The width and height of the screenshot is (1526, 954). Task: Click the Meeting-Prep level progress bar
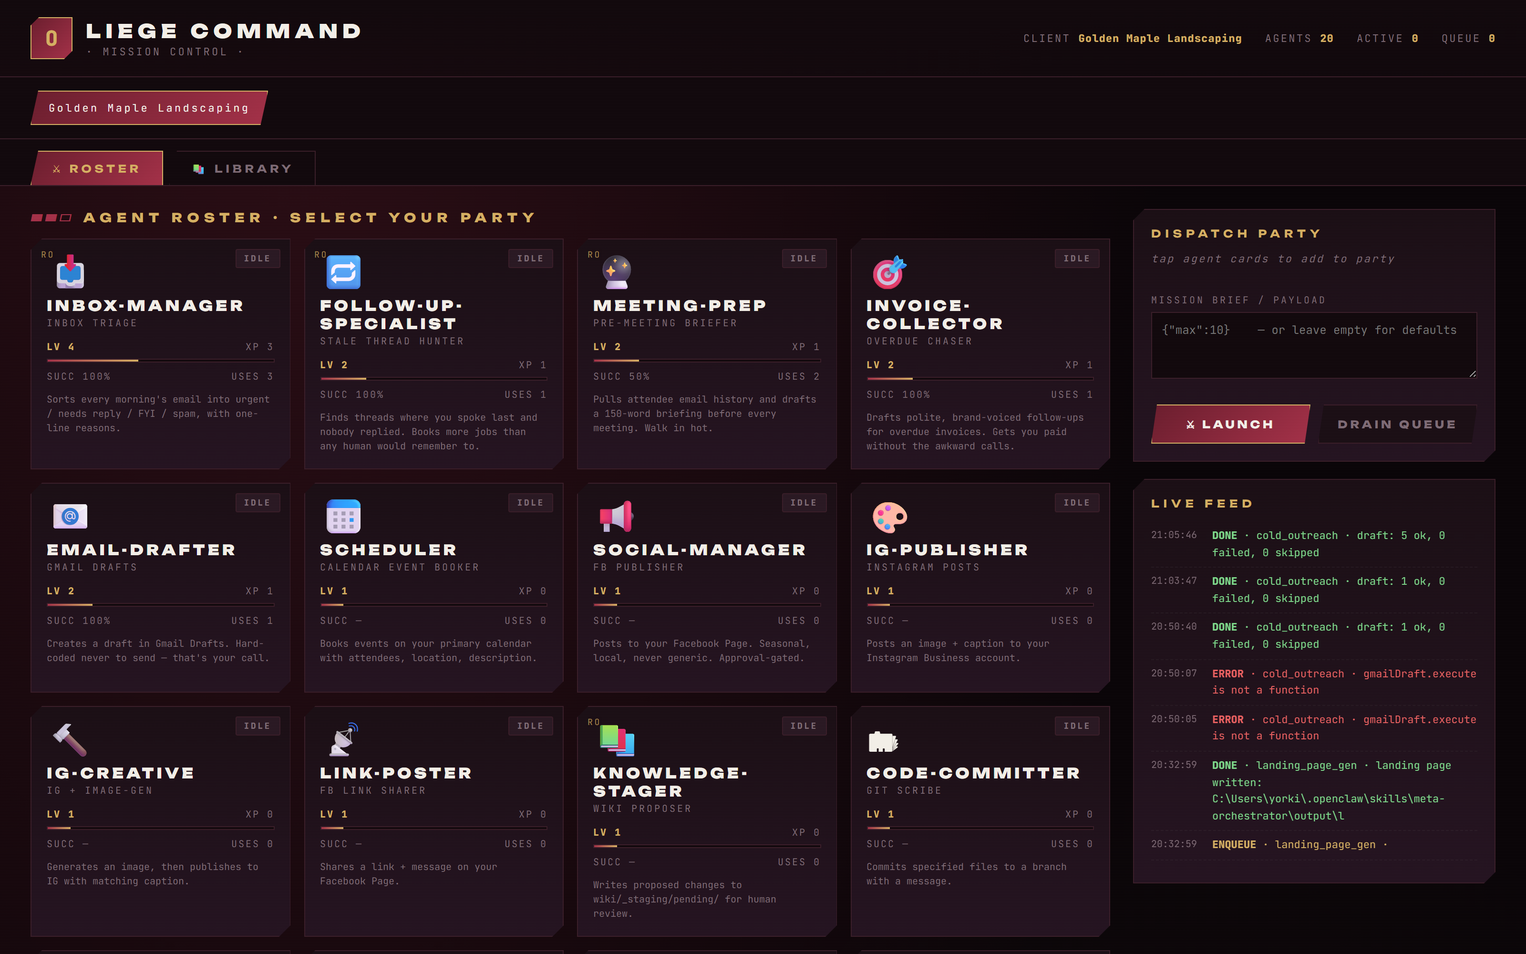(706, 360)
